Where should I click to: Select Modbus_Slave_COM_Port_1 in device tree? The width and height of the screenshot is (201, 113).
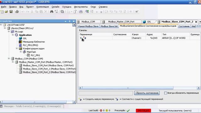point(49,69)
